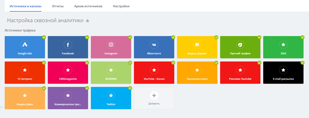Open the Яндекс.Дзен source tile
The height and width of the screenshot is (118, 309).
25,98
